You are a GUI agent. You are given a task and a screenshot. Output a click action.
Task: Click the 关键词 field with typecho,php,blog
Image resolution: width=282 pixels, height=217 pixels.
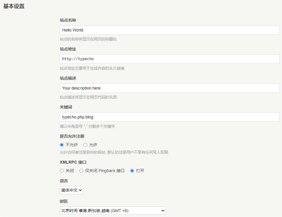(x=170, y=117)
